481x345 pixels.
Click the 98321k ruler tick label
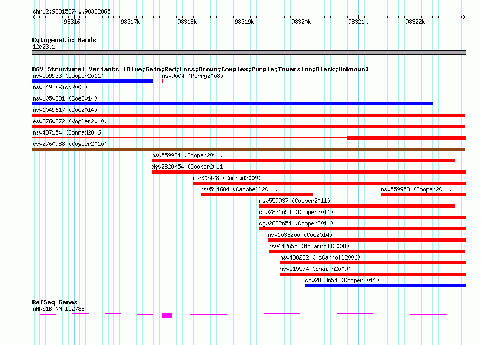pyautogui.click(x=358, y=22)
